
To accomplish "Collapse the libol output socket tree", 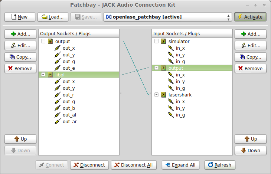I will click(43, 75).
